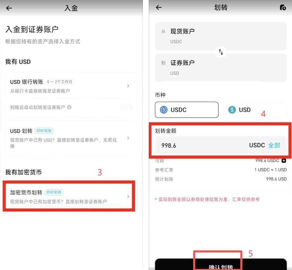Viewport: 292px width, 270px height.
Task: Open USD 划转 option chevron
Action: click(128, 138)
